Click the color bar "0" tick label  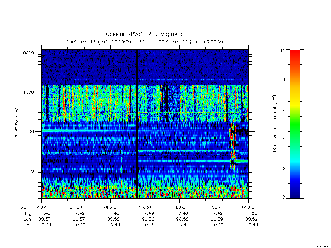point(284,197)
